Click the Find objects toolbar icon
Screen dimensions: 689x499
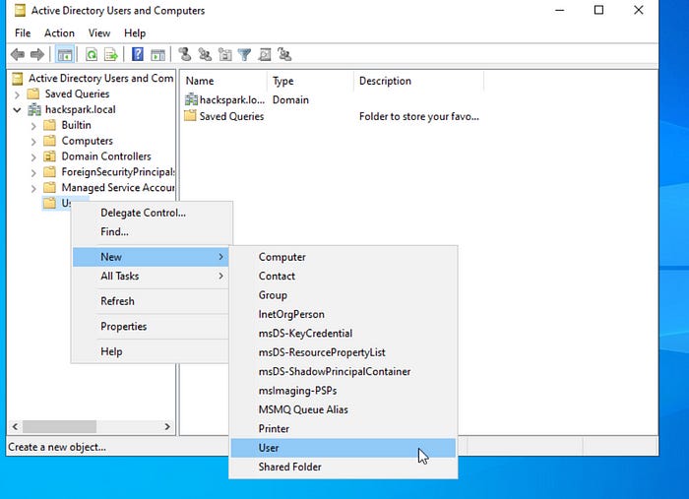click(265, 54)
